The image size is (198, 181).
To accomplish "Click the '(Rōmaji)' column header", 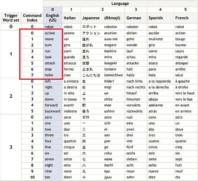I will (112, 18).
